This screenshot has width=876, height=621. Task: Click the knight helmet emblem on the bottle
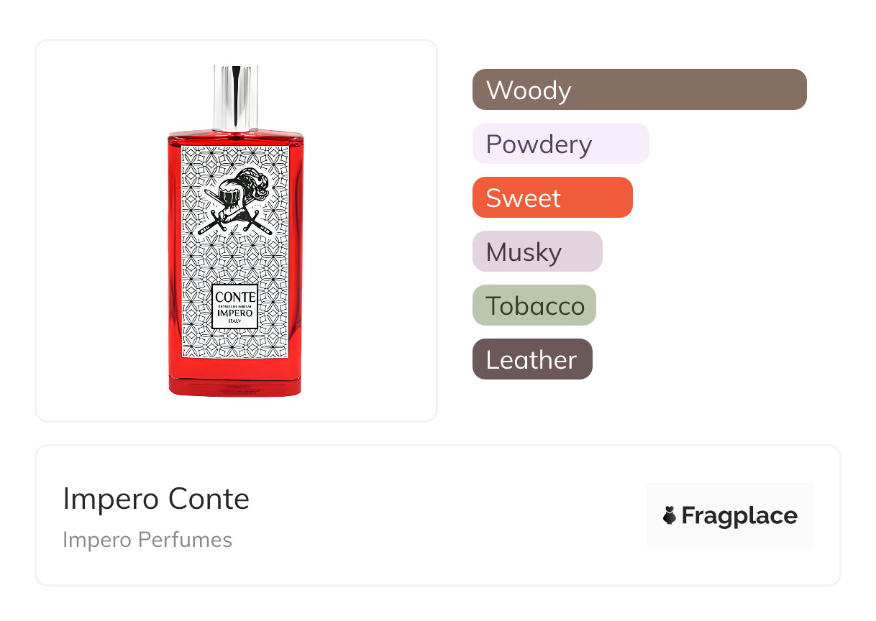240,190
